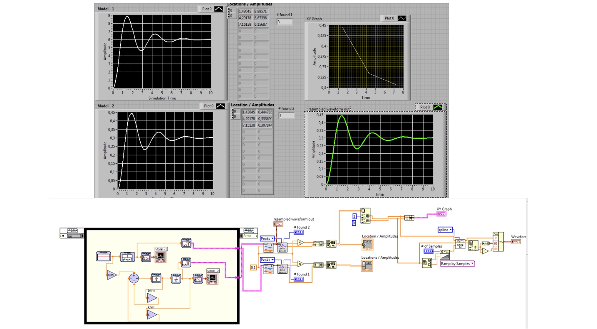597x329 pixels.
Task: Click the XY Graph terminal on the block diagram
Action: pos(441,214)
